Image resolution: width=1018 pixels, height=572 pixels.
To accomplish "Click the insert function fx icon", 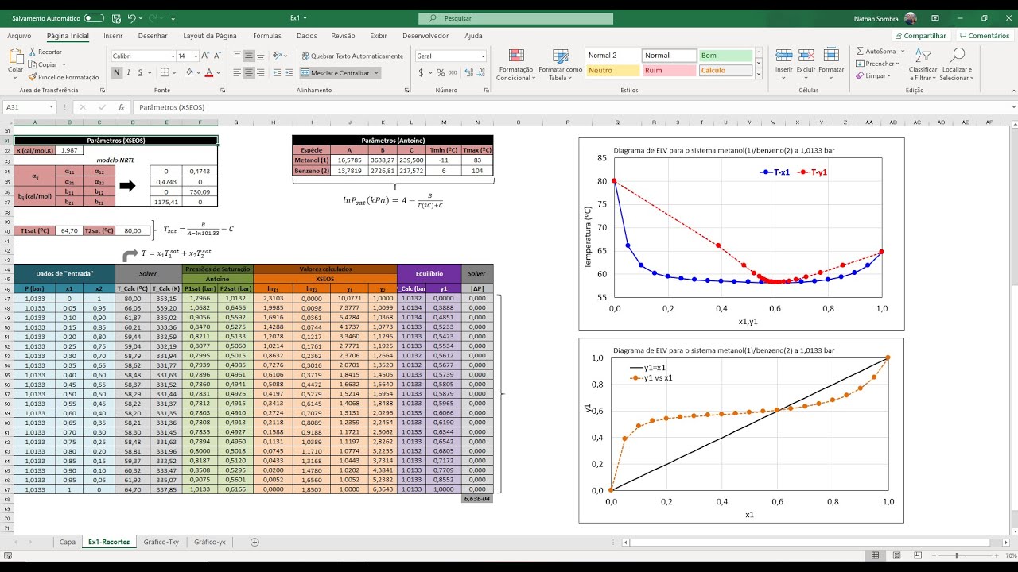I will [x=121, y=107].
